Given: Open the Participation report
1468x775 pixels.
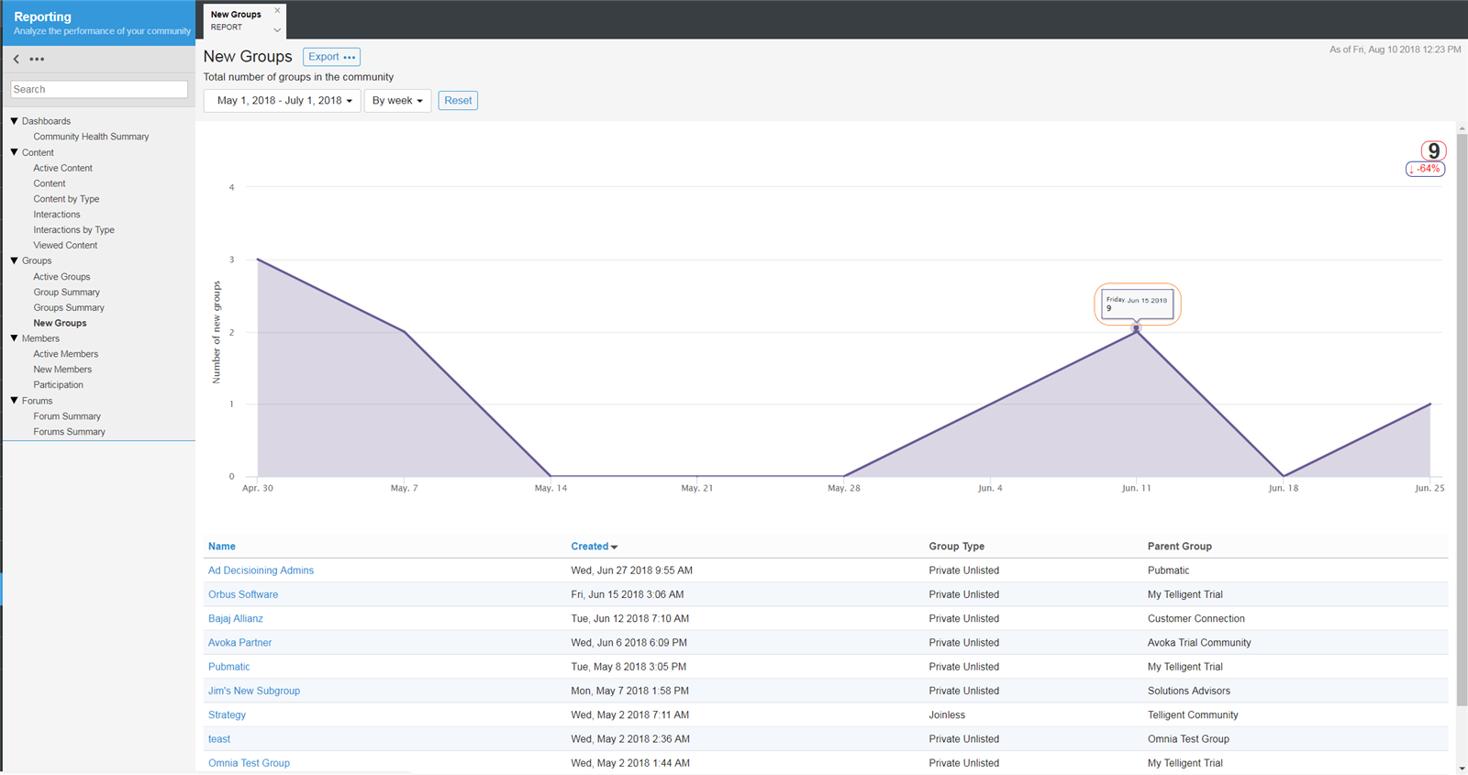Looking at the screenshot, I should (x=58, y=385).
